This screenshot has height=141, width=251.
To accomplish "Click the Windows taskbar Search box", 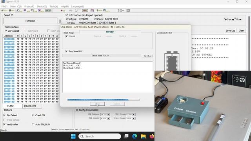I will tap(100, 136).
